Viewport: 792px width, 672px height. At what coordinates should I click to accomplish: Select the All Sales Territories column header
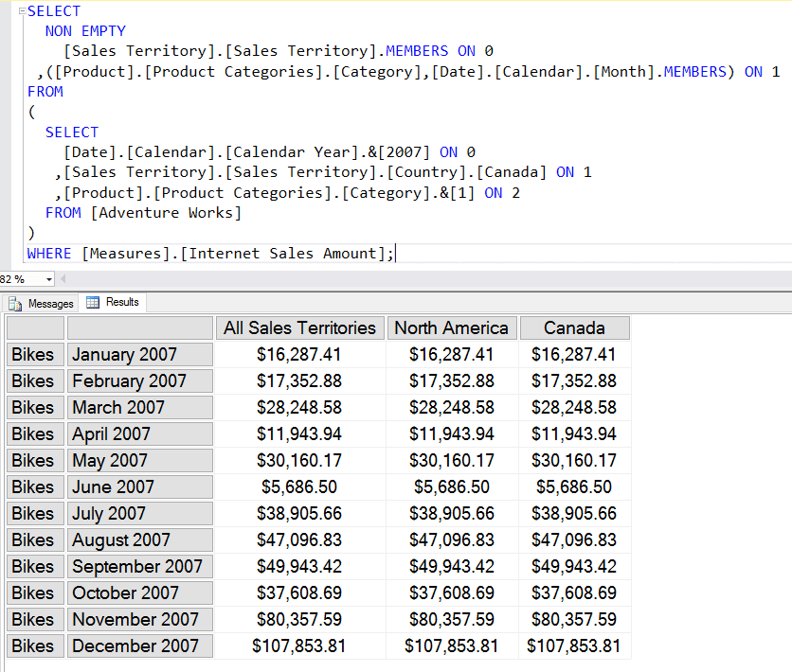point(299,328)
